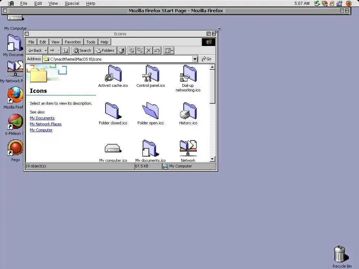Click the Search toolbar button

coord(82,50)
